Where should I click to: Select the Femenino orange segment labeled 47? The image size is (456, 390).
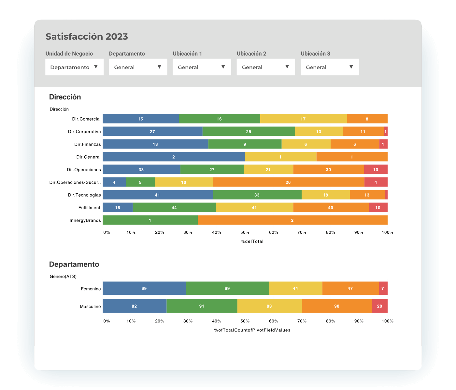coord(351,288)
